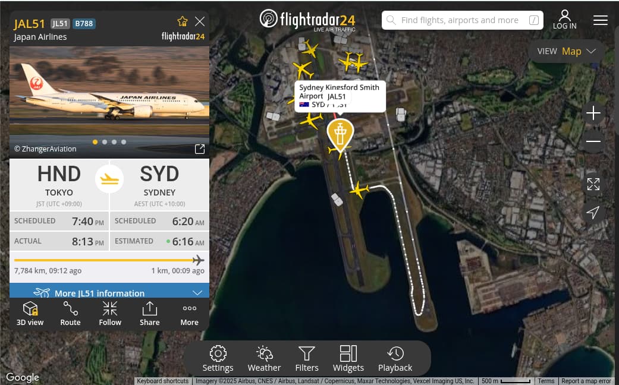Toggle fullscreen map mode
This screenshot has height=385, width=619.
click(x=593, y=184)
